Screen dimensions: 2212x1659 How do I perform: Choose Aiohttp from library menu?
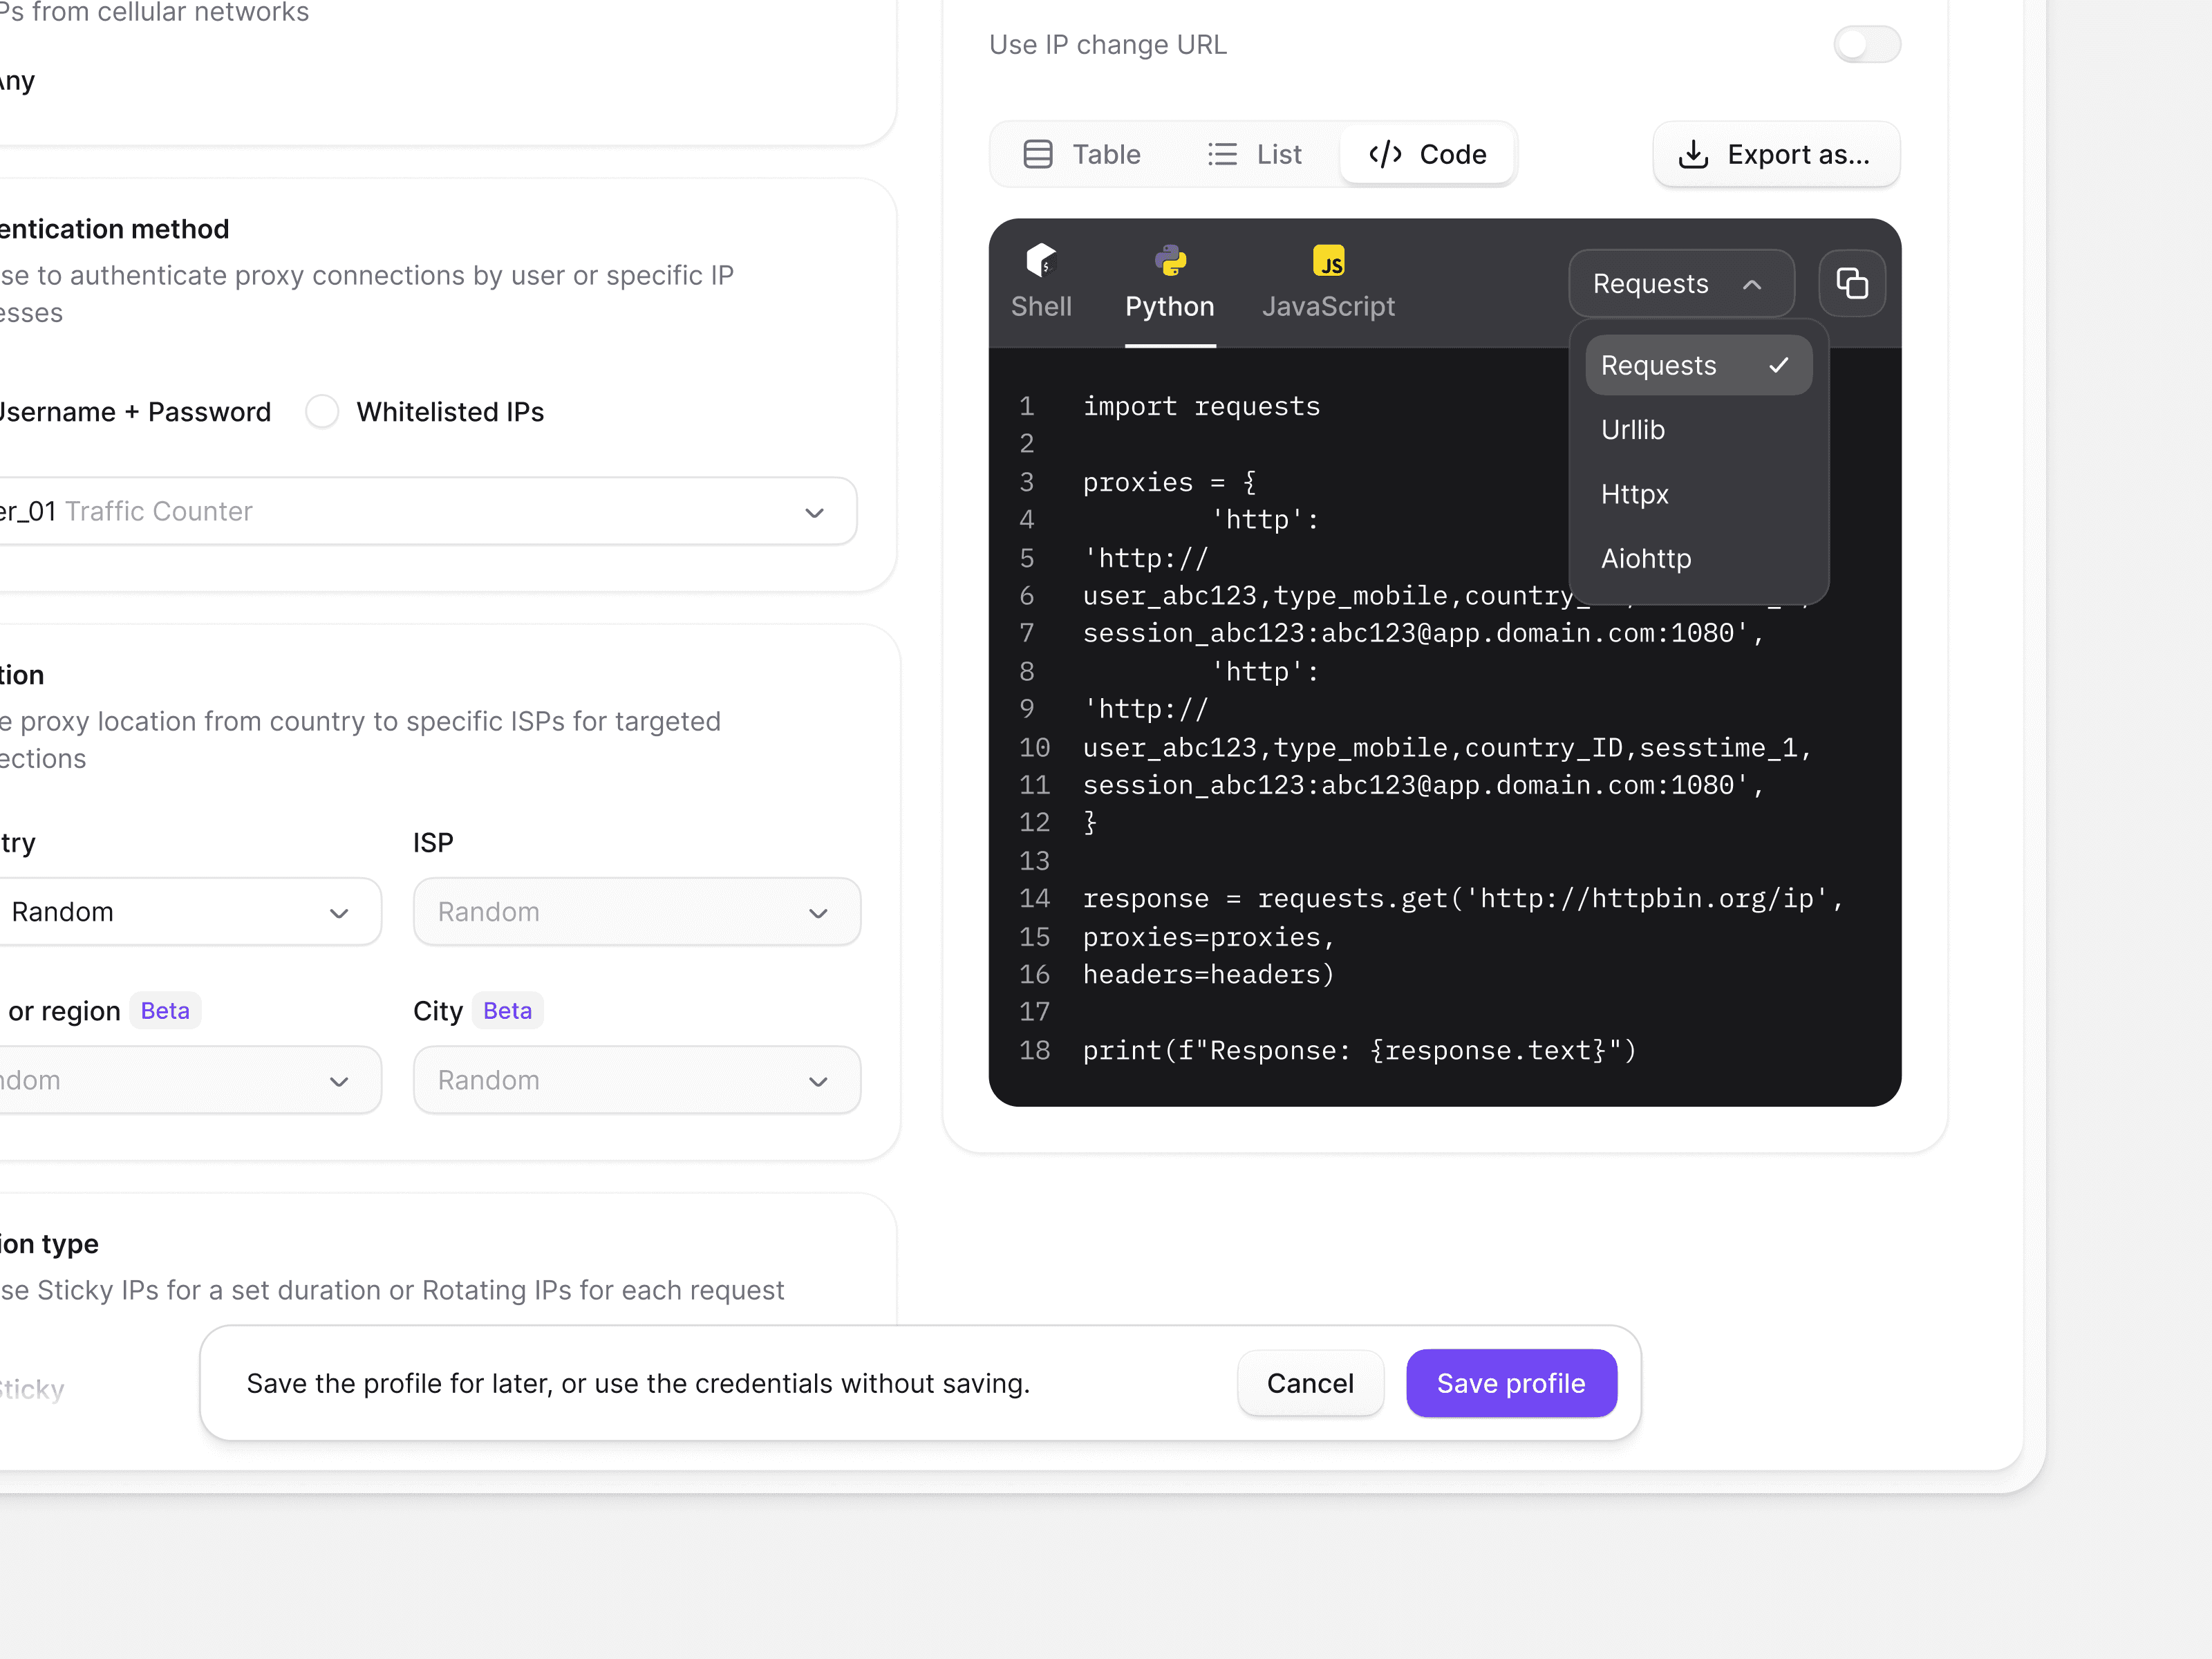click(1646, 559)
